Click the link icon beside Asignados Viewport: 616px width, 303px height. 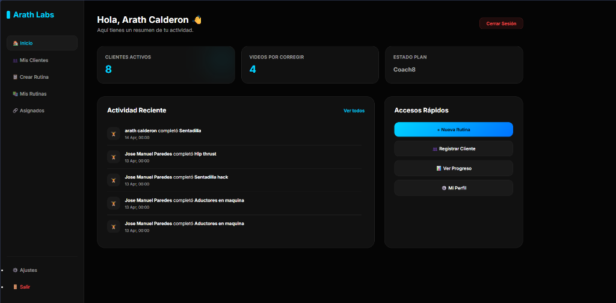click(x=15, y=111)
